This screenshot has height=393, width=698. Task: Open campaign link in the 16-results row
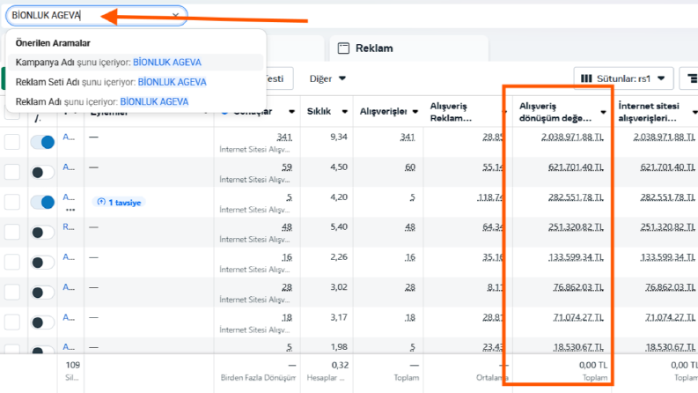pyautogui.click(x=69, y=257)
